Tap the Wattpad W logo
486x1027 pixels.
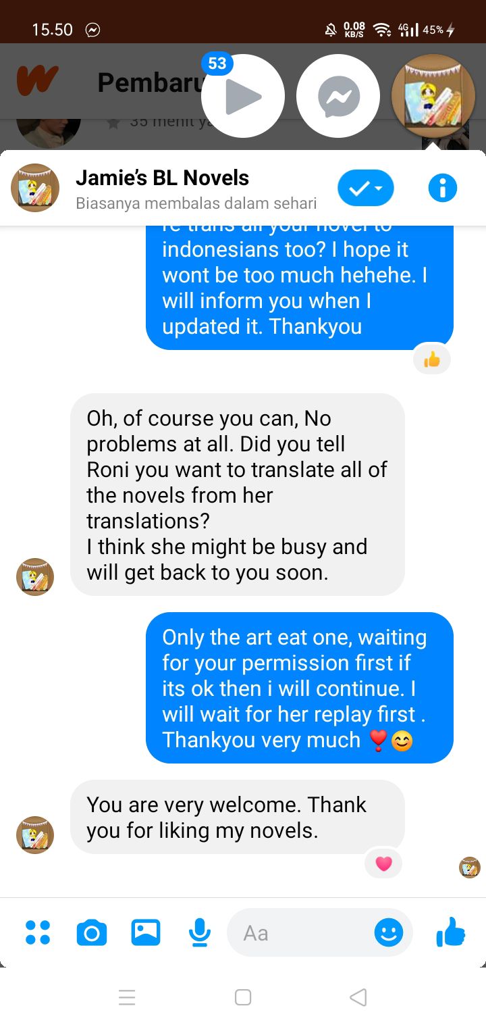click(37, 81)
